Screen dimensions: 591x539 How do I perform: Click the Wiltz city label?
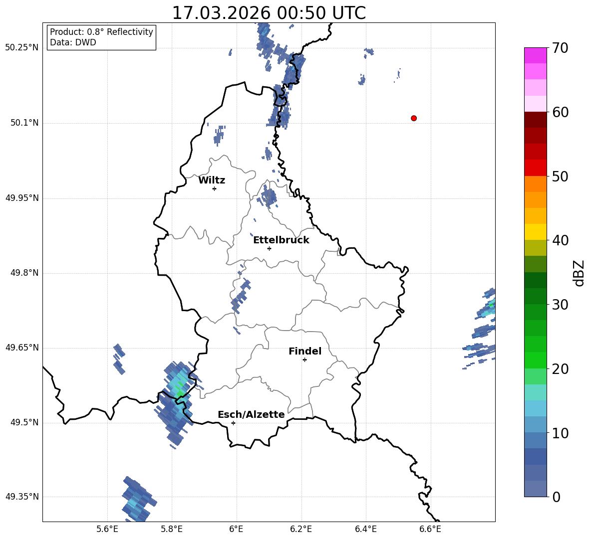pos(212,180)
